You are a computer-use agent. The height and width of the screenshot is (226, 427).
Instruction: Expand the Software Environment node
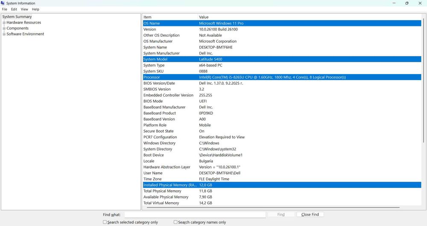pos(4,34)
